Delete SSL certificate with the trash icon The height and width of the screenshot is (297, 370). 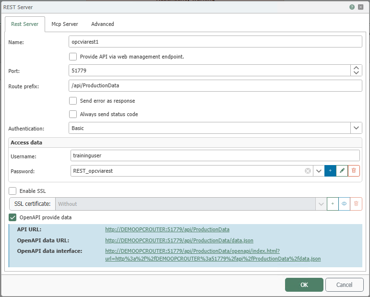pos(356,204)
